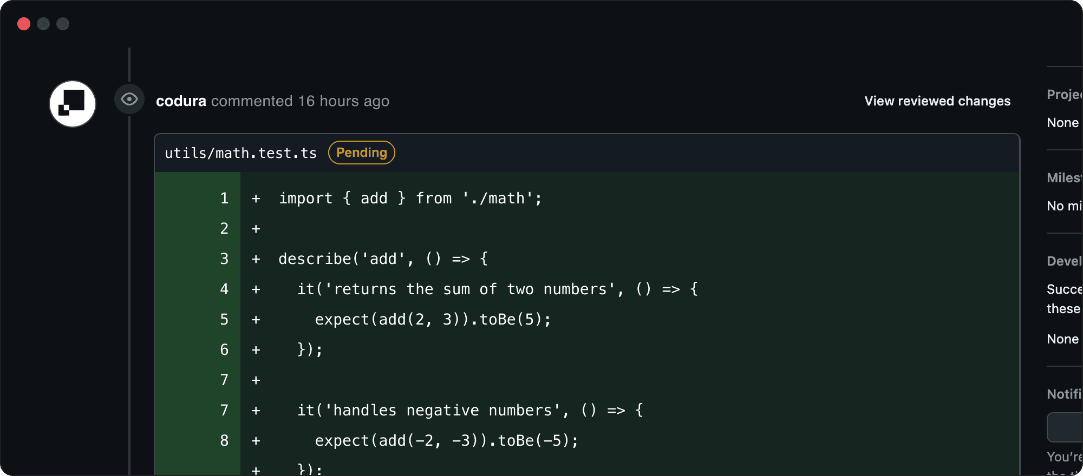Screen dimensions: 1083x476
Task: Click the import add line of code
Action: tap(410, 199)
